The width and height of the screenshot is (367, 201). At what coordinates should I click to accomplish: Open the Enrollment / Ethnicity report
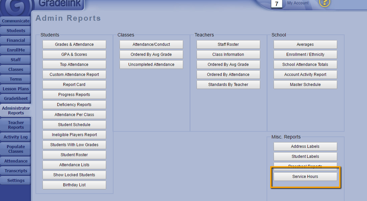(305, 55)
